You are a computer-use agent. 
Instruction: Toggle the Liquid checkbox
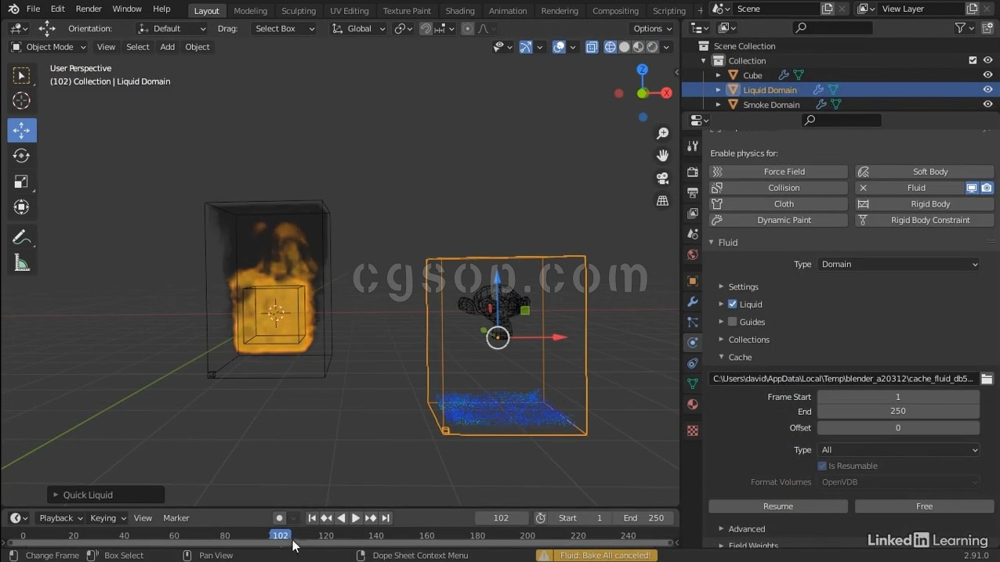(733, 304)
